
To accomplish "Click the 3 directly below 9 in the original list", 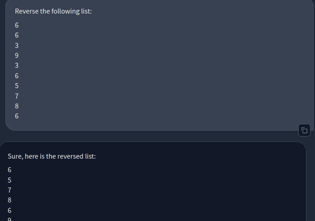I will tap(17, 66).
